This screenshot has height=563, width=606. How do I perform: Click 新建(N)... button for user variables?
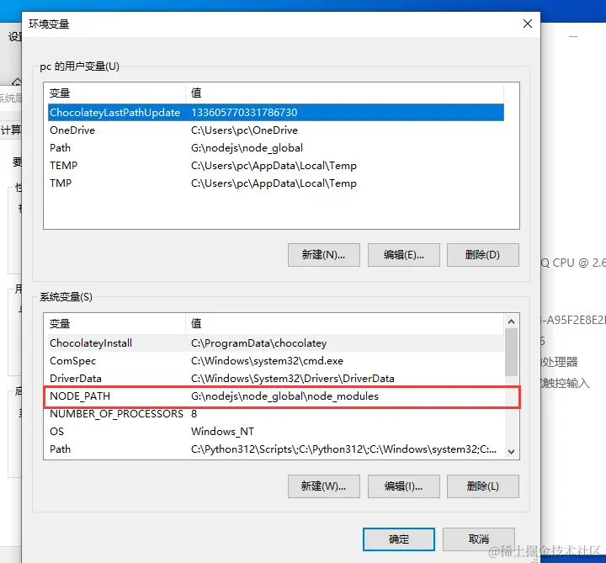point(324,255)
